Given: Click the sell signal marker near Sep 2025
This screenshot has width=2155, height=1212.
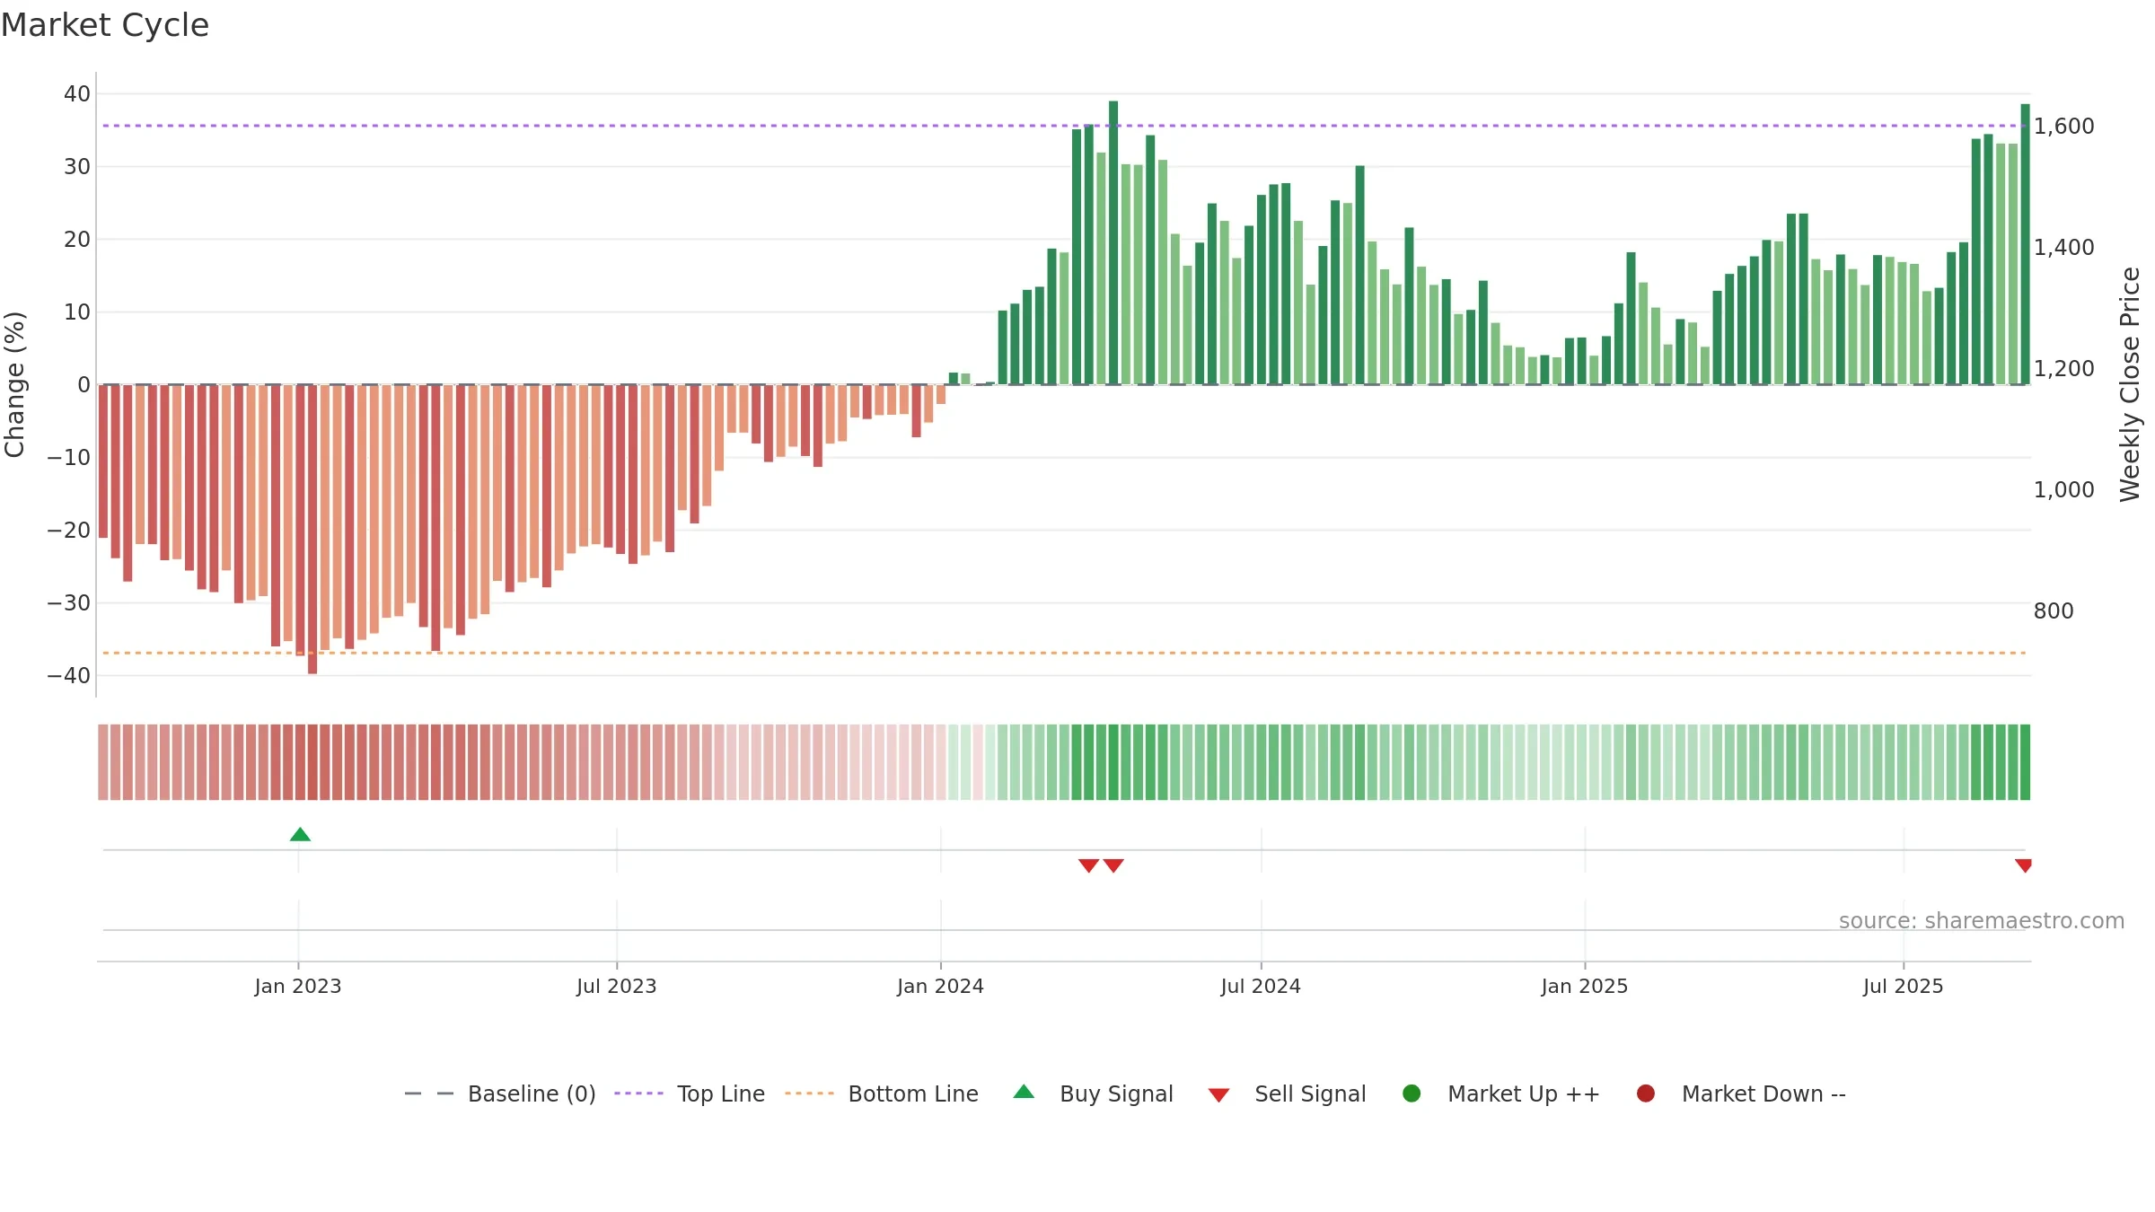Looking at the screenshot, I should click(x=2023, y=865).
